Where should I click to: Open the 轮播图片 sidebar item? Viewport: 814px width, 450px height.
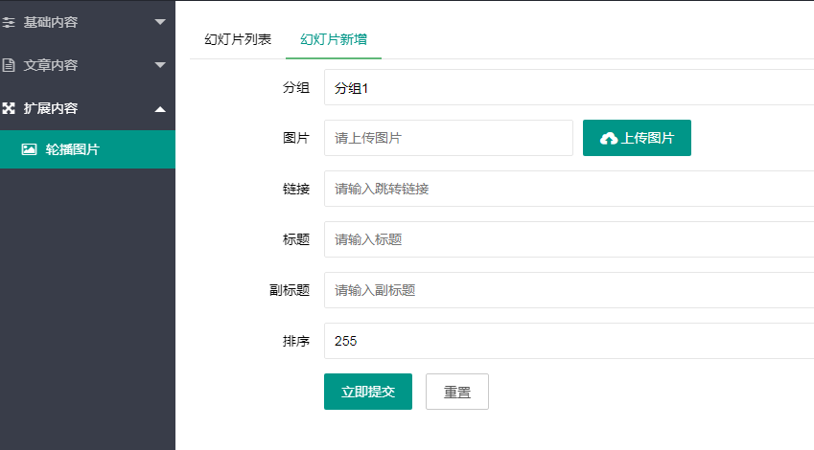[88, 149]
